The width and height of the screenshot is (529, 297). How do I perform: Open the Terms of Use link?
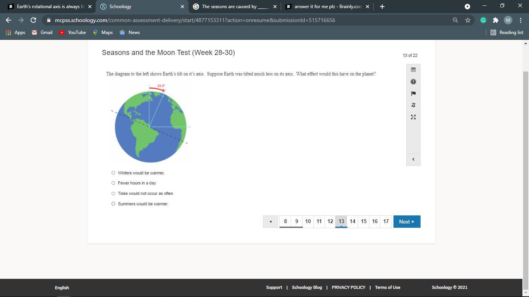tap(387, 287)
